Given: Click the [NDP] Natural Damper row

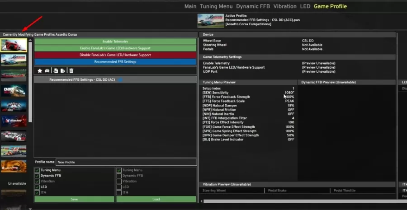Looking at the screenshot, I should (x=248, y=106).
